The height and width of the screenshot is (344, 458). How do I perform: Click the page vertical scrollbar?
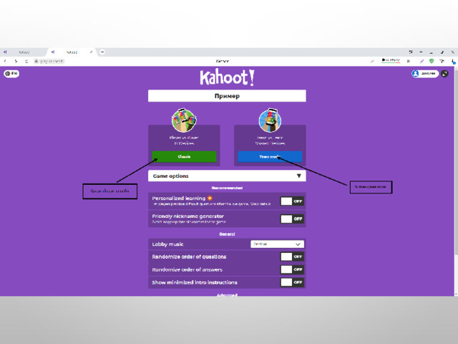pyautogui.click(x=456, y=181)
